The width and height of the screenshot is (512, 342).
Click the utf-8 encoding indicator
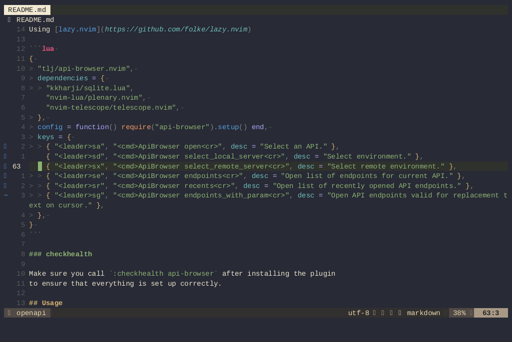coord(359,313)
